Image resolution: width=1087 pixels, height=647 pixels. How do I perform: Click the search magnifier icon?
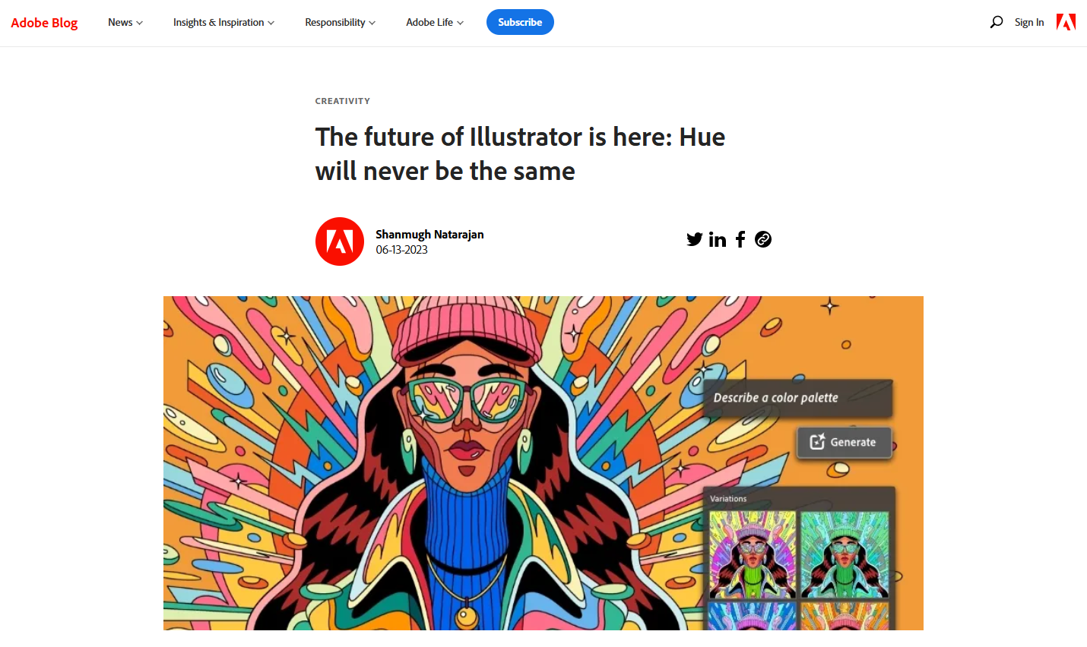(x=996, y=22)
